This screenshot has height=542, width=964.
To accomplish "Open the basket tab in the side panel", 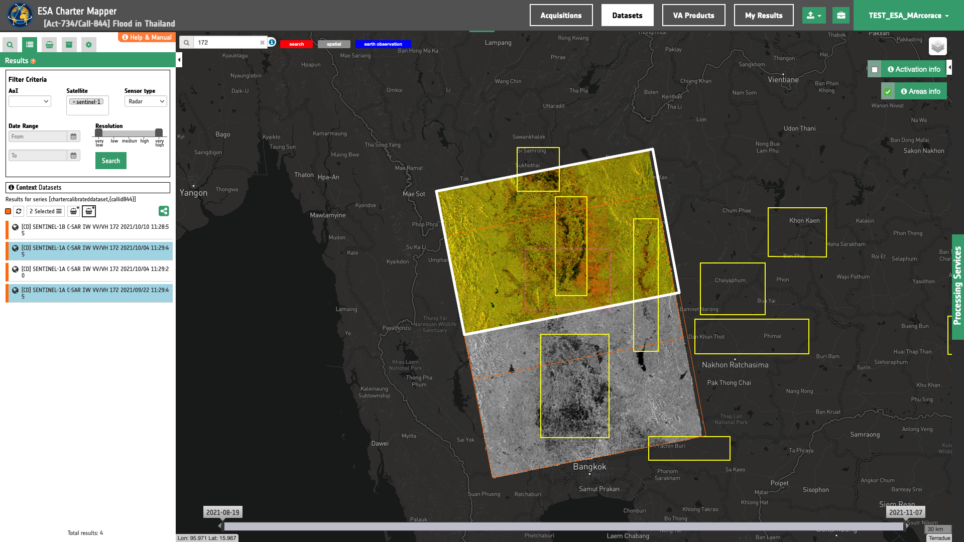I will [49, 45].
